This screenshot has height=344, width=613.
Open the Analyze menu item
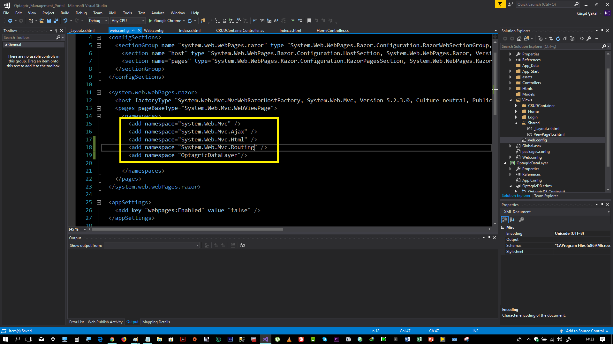click(x=158, y=13)
